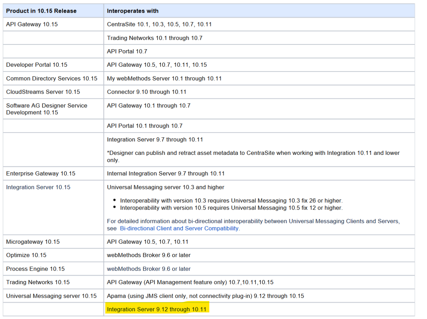Image resolution: width=427 pixels, height=319 pixels.
Task: Select the 'Trading Networks 10.15' cell
Action: pyautogui.click(x=53, y=282)
